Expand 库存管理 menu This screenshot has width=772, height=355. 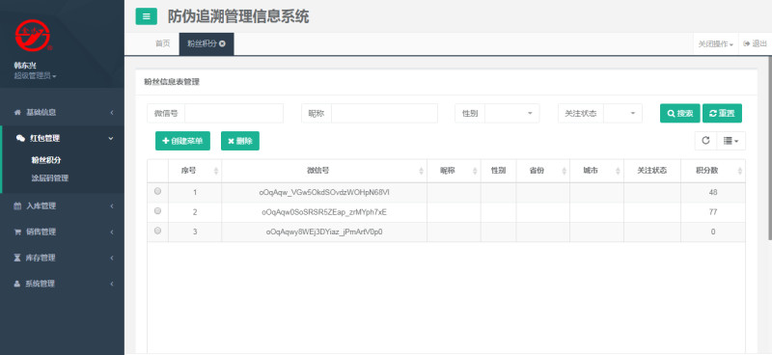coord(62,258)
